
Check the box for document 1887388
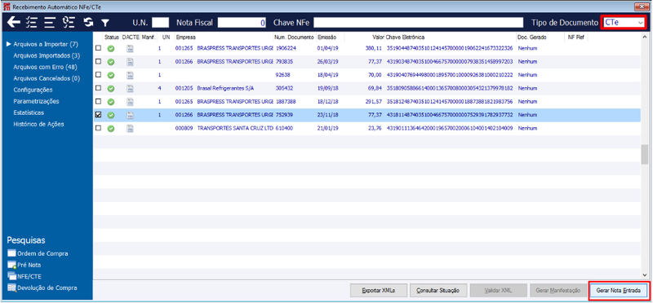[x=98, y=102]
